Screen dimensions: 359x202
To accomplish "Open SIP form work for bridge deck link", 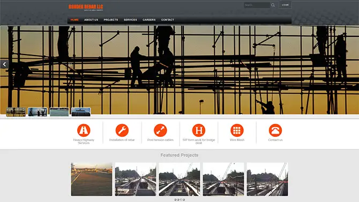I will click(x=198, y=141).
